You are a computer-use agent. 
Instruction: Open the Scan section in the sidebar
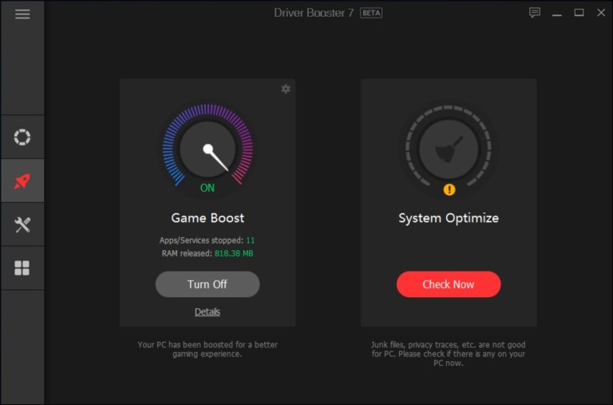coord(22,137)
